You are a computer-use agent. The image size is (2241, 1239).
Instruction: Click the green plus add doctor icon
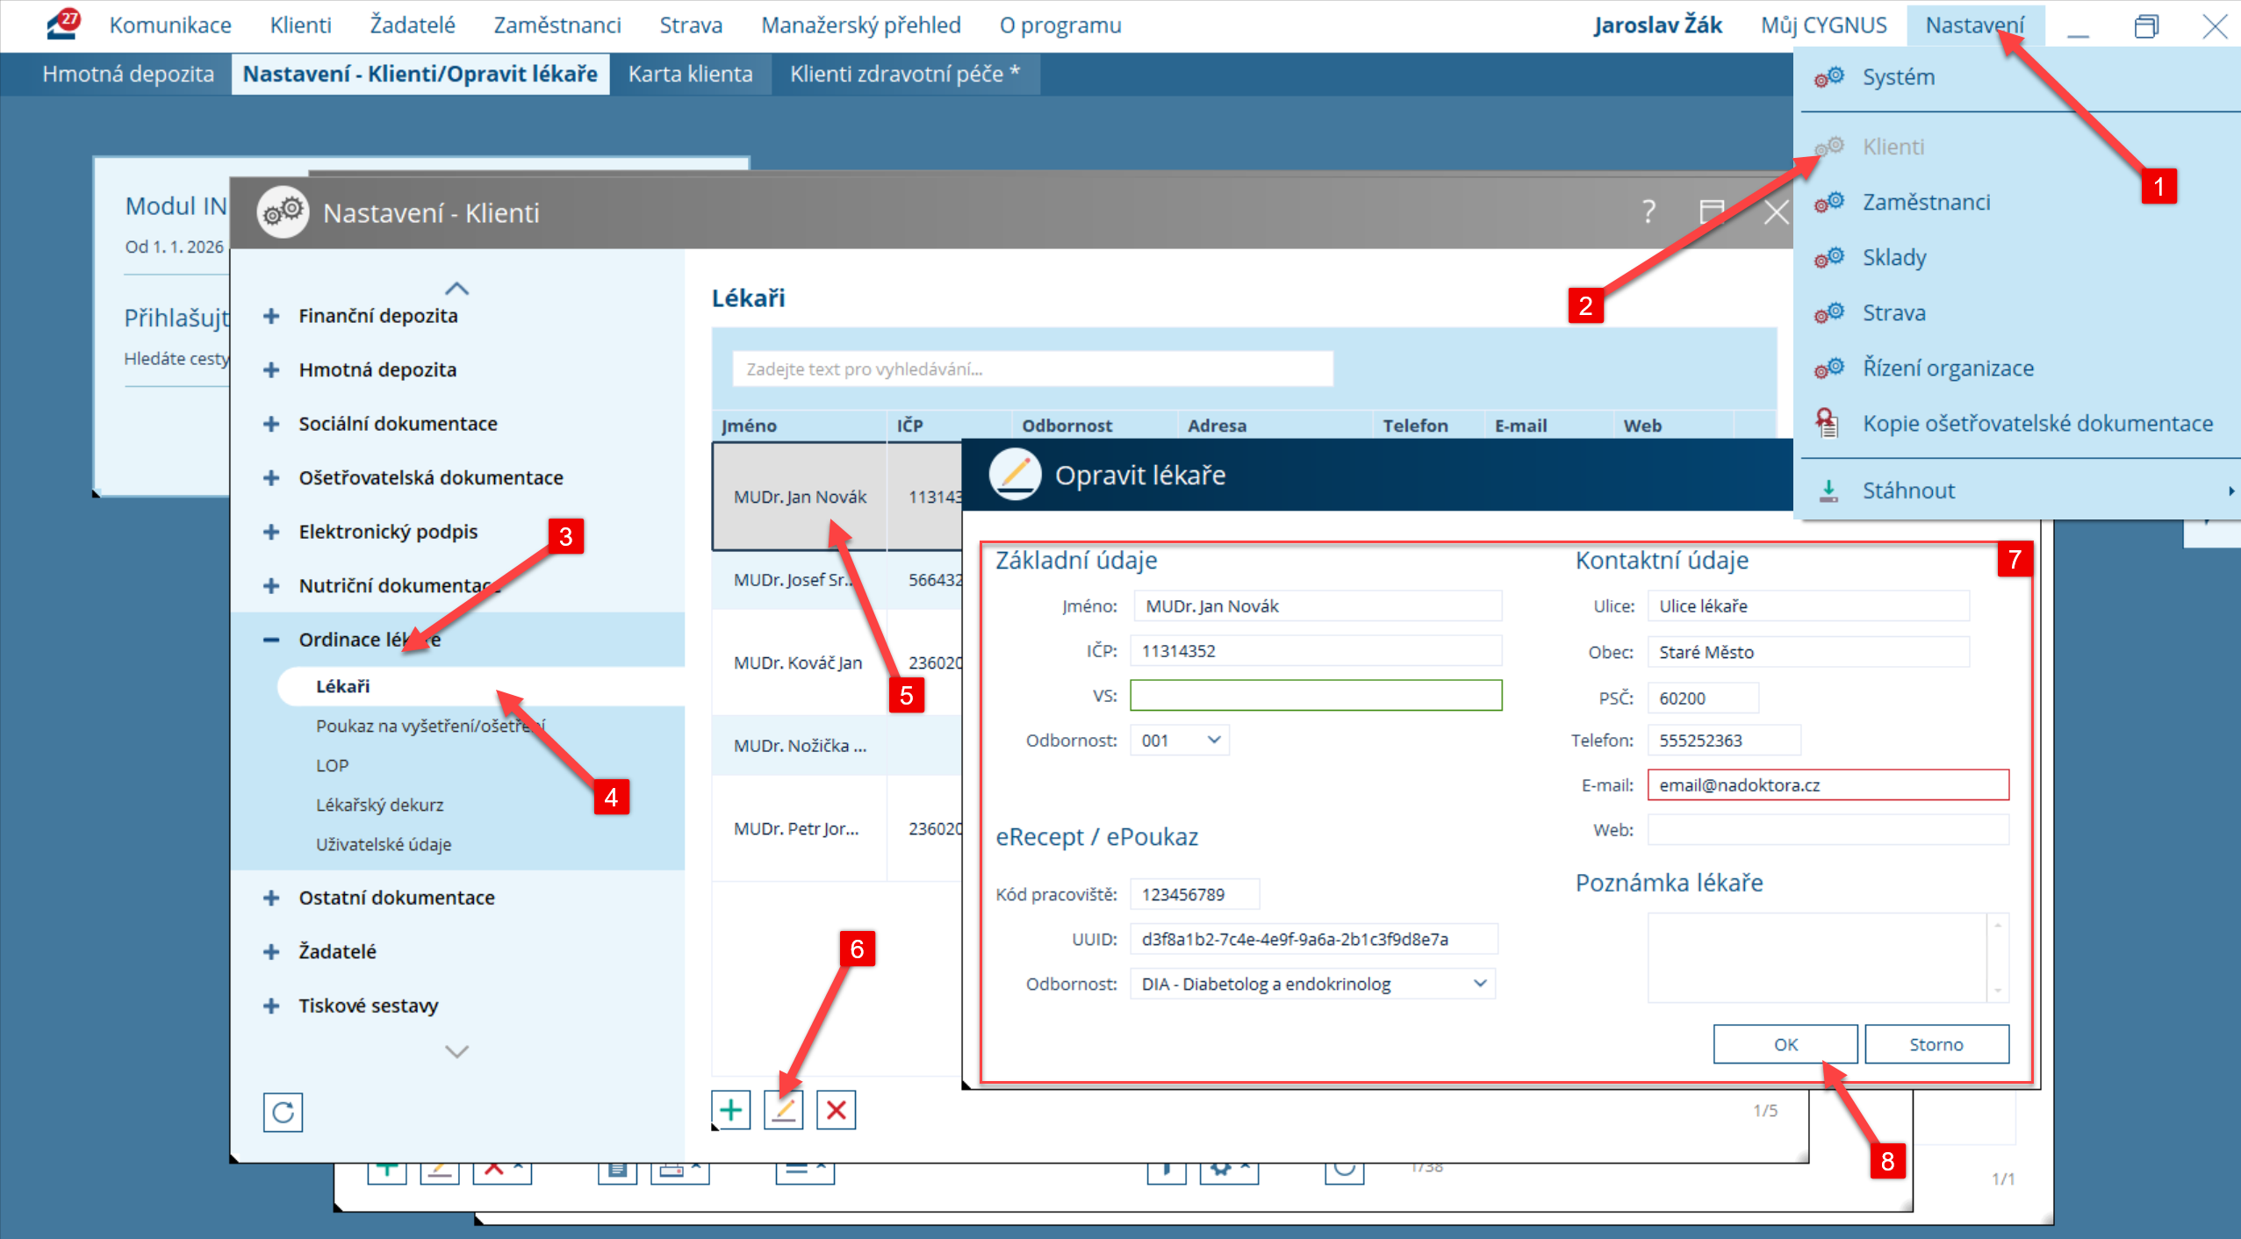[730, 1110]
